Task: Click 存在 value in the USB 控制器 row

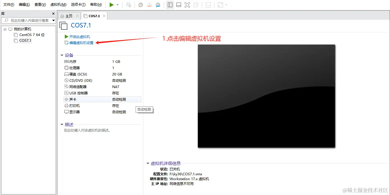Action: [x=116, y=93]
